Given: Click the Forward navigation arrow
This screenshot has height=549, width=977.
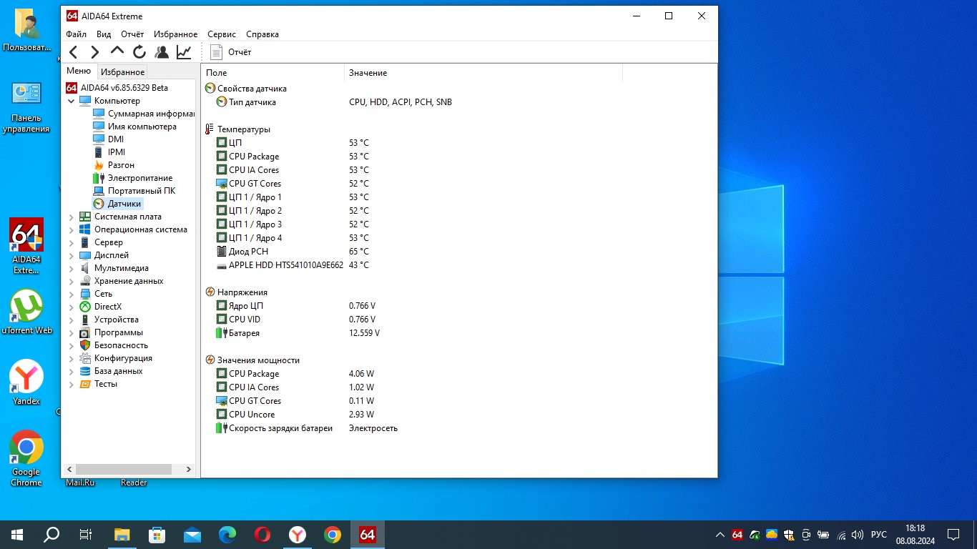Looking at the screenshot, I should click(x=95, y=52).
